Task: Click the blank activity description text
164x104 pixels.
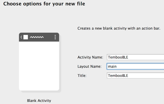Action: [x=119, y=28]
